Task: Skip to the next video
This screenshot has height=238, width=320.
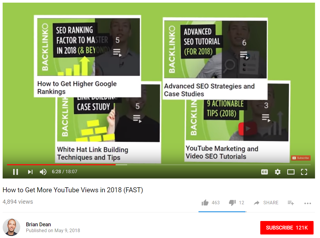Action: (x=30, y=172)
